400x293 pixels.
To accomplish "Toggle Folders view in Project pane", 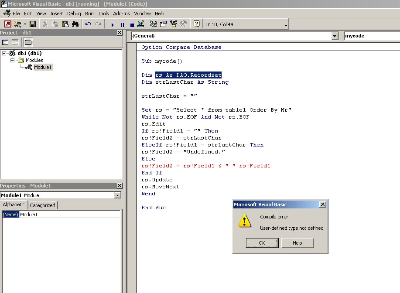I will pyautogui.click(x=28, y=42).
